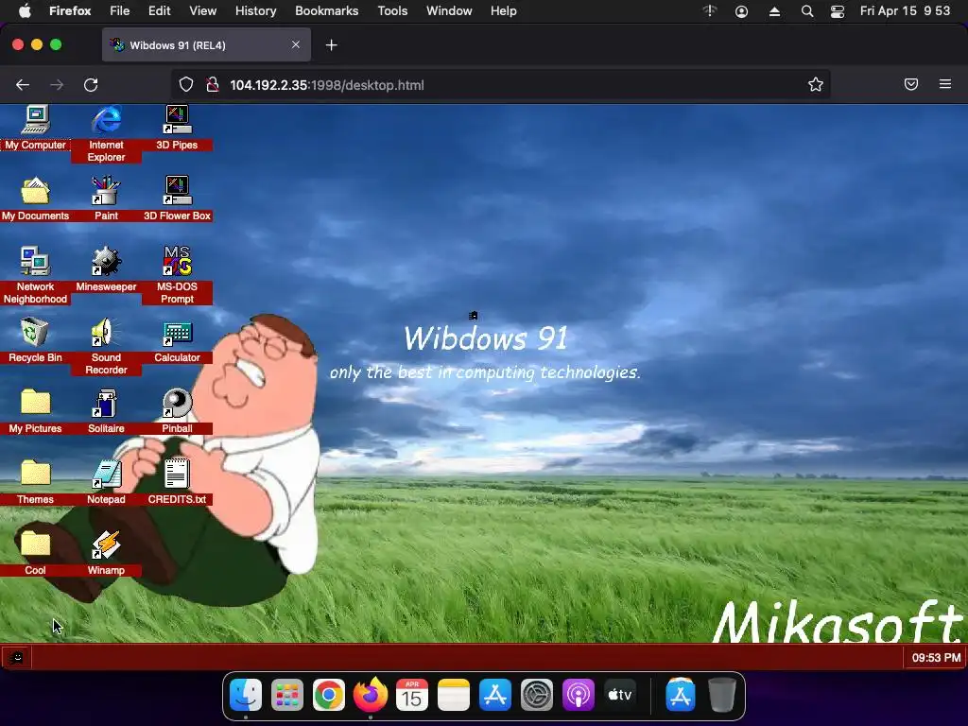
Task: Save page to Pocket
Action: pyautogui.click(x=911, y=84)
